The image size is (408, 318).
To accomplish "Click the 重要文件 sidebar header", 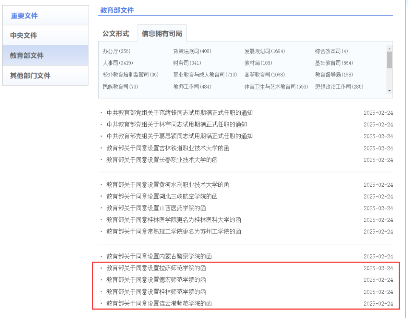I will [24, 16].
